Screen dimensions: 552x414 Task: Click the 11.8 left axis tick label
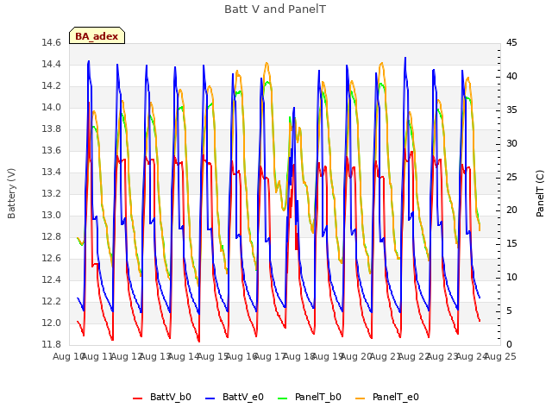[51, 345]
